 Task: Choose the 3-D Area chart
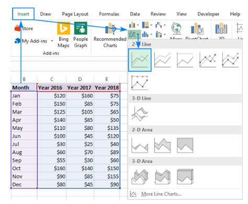click(140, 177)
